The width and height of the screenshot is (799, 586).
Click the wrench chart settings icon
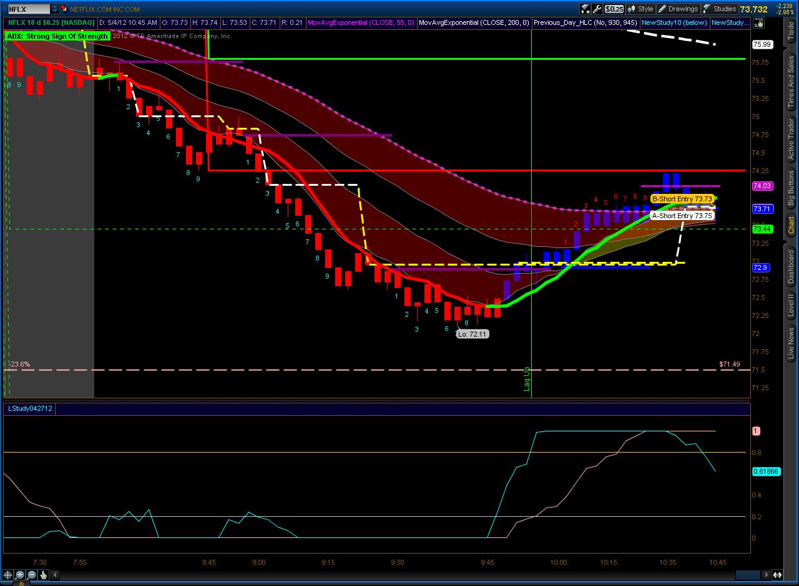point(597,9)
